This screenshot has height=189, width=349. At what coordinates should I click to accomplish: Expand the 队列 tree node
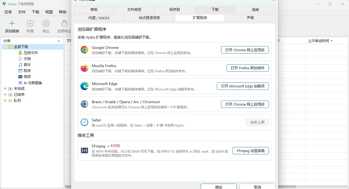coord(5,100)
